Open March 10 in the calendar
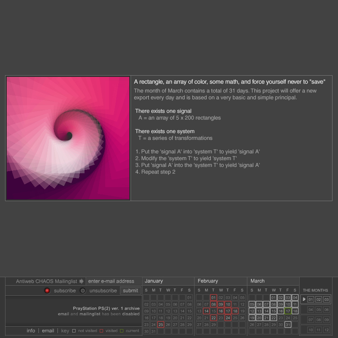Screen dimensions: 338x338 pos(288,304)
